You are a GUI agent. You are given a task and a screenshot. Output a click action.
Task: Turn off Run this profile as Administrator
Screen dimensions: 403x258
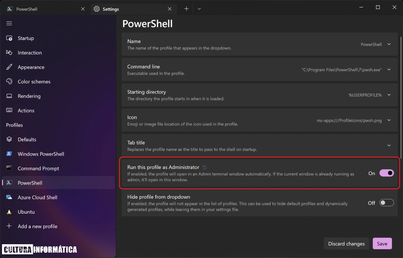click(387, 173)
